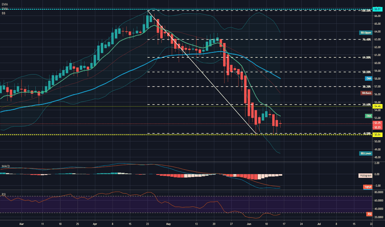Select the 50.00% Fibonacci level label

(x=366, y=72)
